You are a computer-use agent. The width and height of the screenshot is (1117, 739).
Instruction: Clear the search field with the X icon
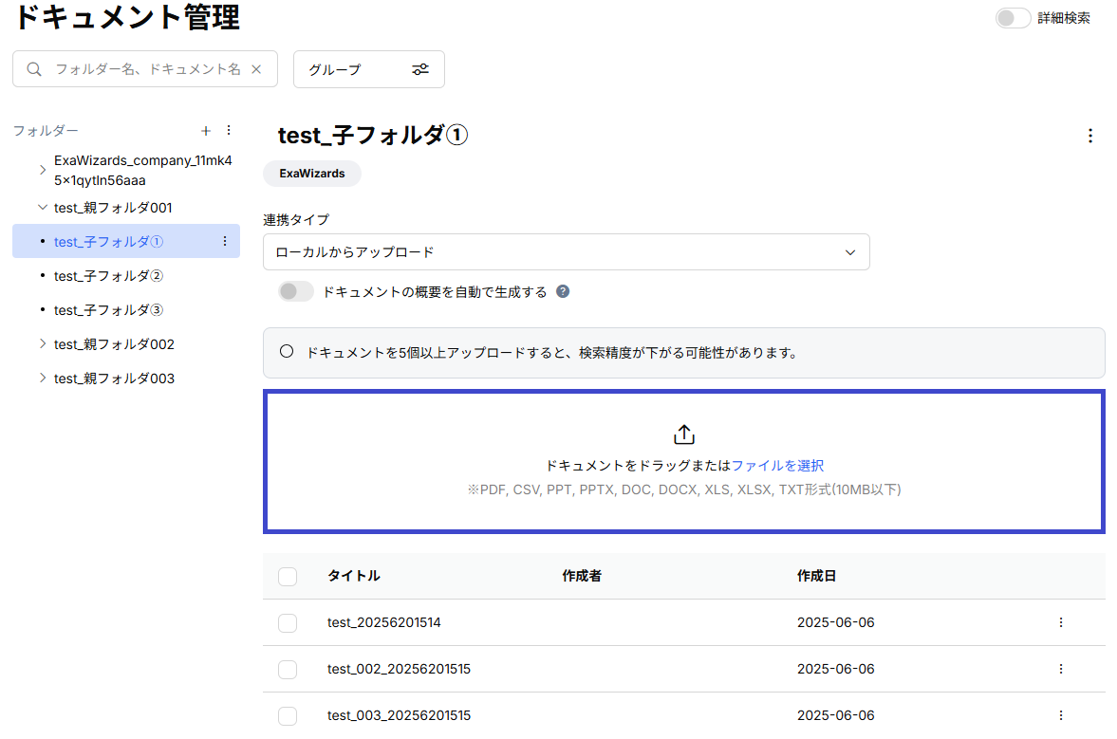(256, 69)
